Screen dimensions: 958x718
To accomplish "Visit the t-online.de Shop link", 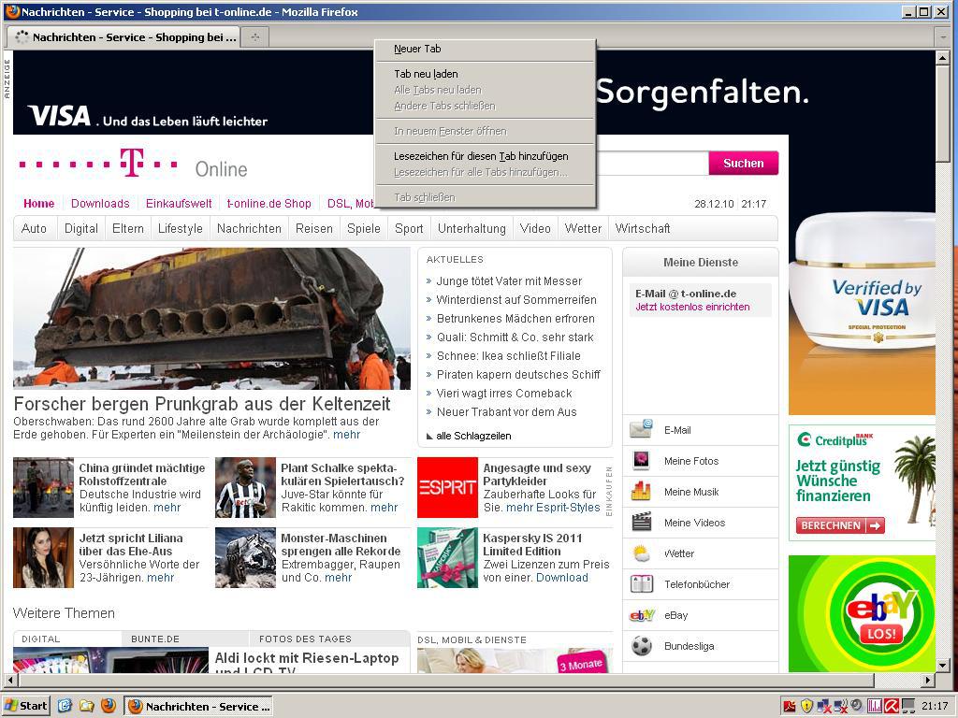I will 269,203.
